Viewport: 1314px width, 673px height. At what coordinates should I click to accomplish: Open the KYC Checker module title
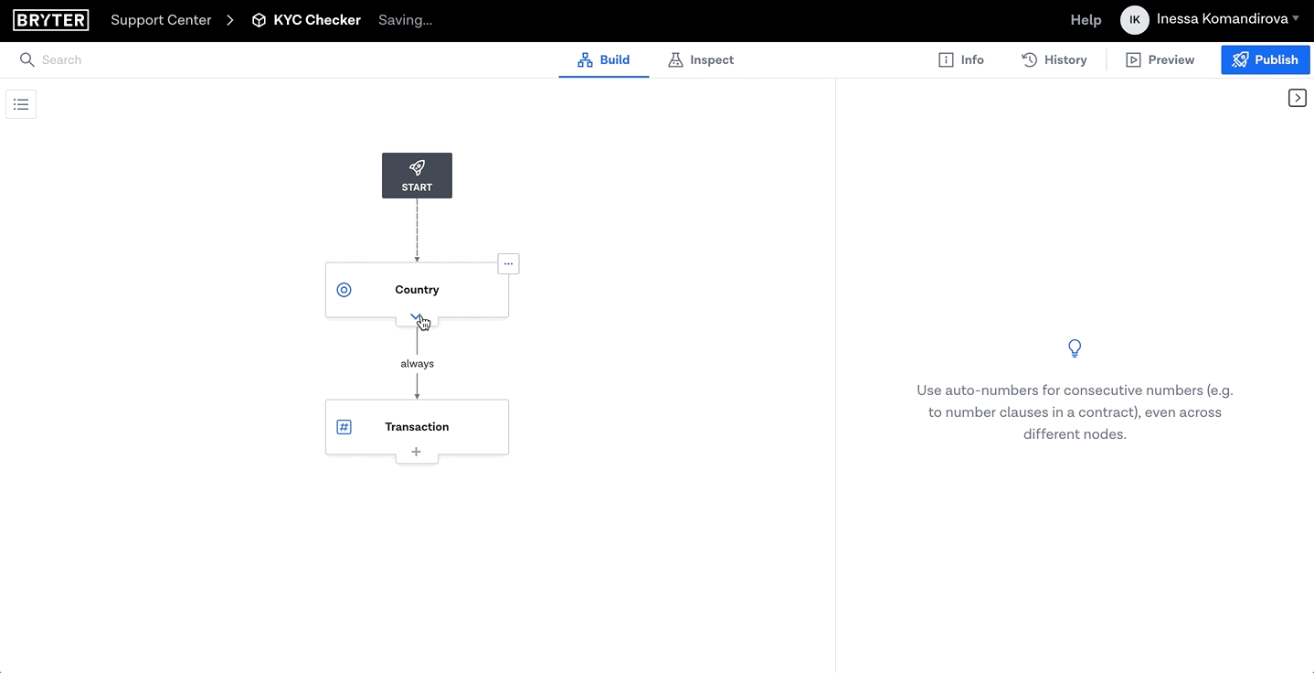point(317,20)
